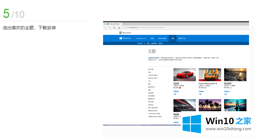This screenshot has height=137, width=255.
Task: Click 语言包 in the sub navigation
Action: pyautogui.click(x=160, y=43)
